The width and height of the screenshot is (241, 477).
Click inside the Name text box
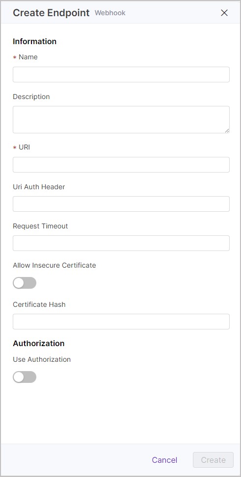coord(121,75)
